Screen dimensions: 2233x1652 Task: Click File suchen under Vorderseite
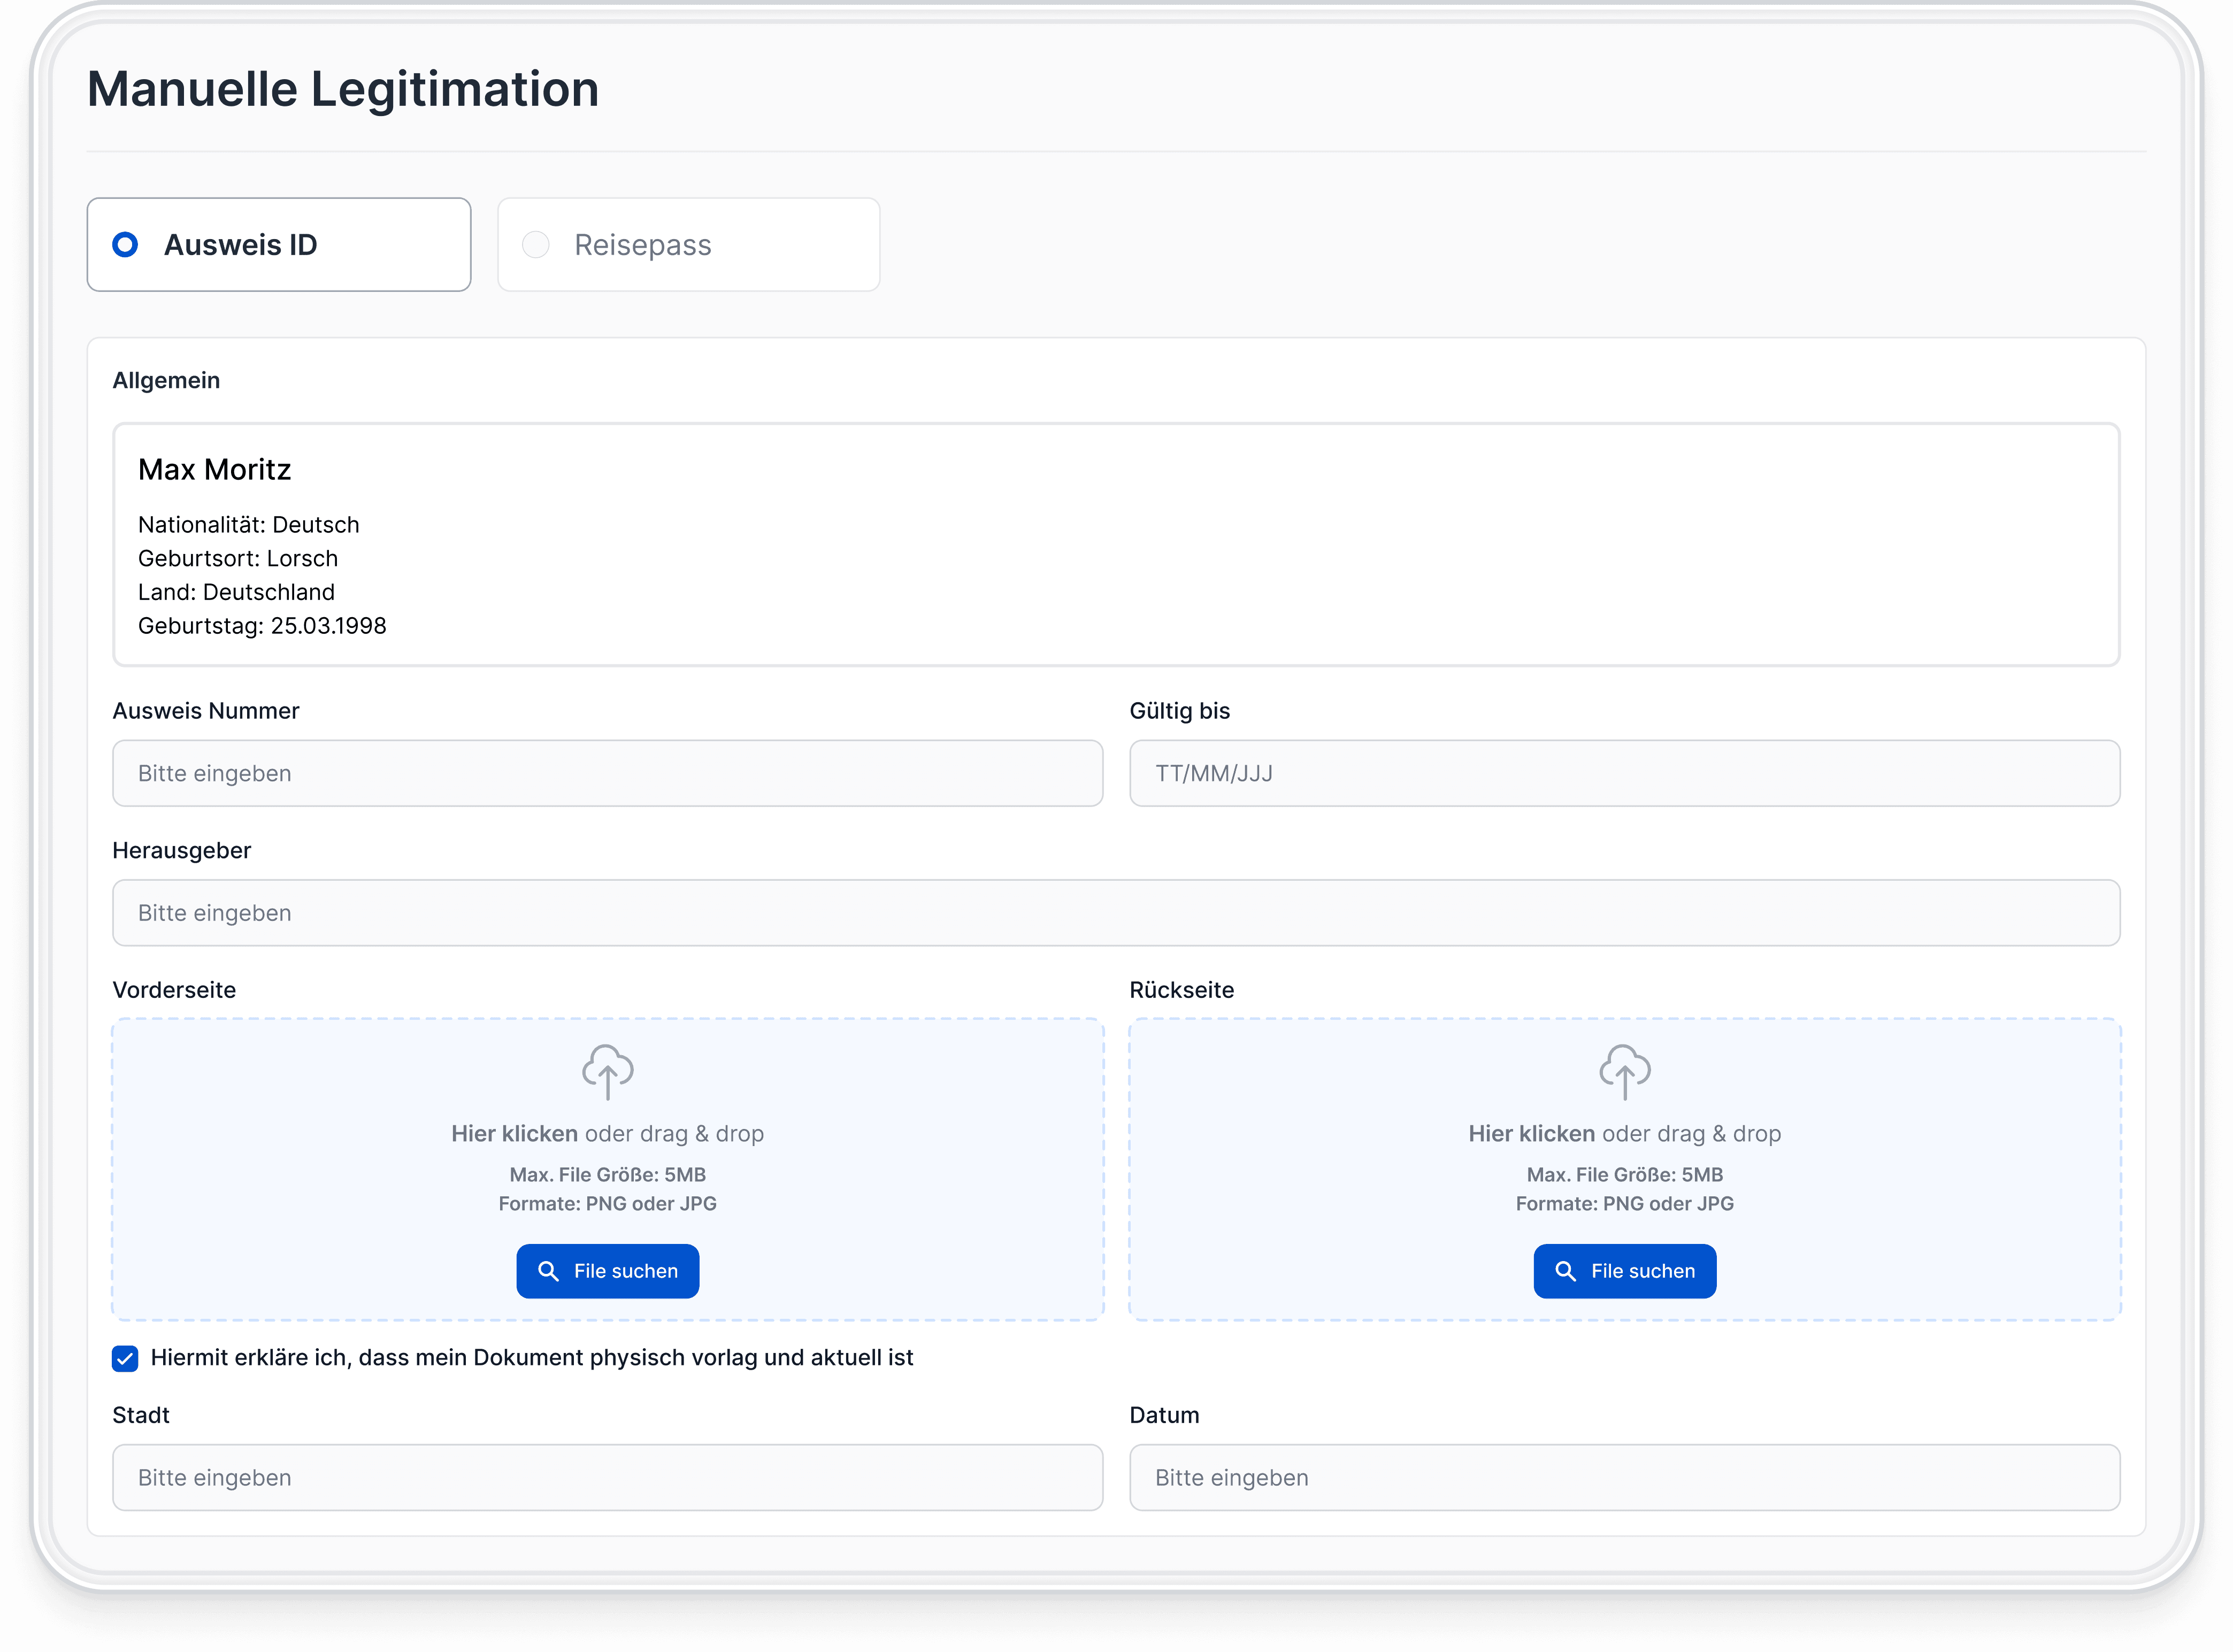607,1271
